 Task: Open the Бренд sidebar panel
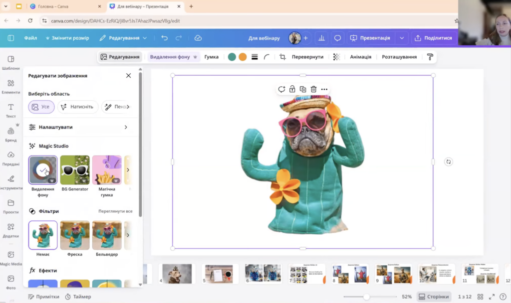coord(11,135)
